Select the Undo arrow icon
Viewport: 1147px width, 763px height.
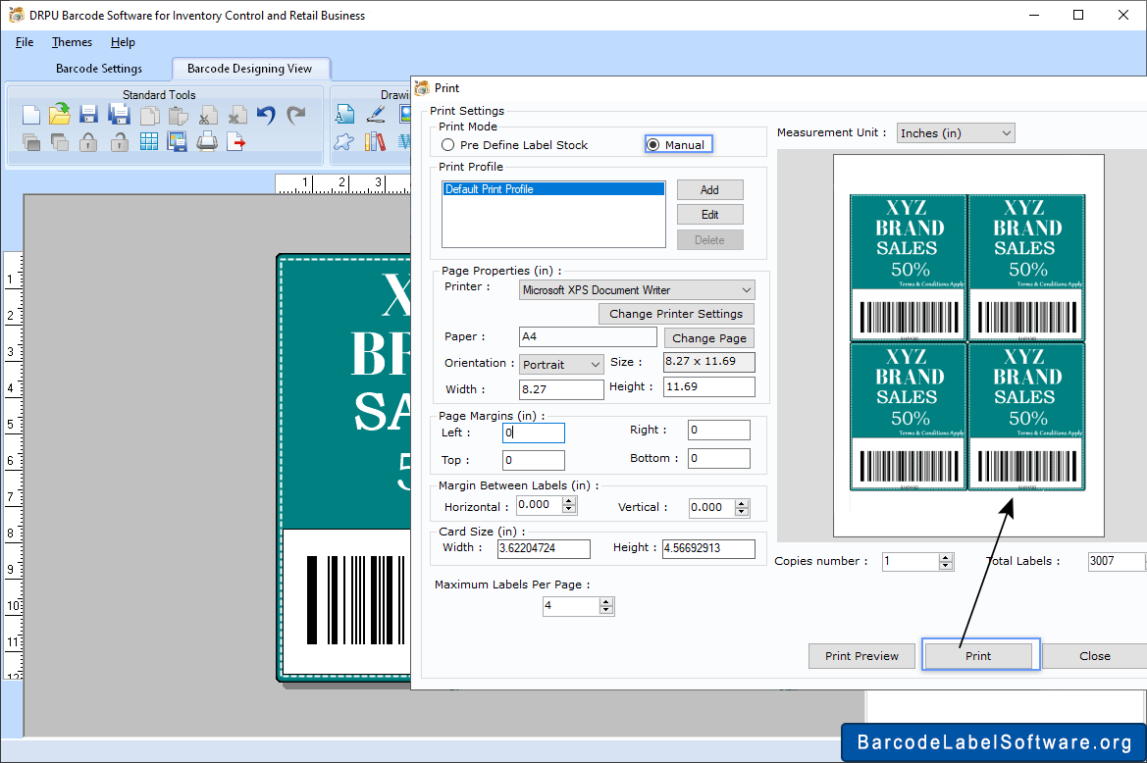(265, 114)
